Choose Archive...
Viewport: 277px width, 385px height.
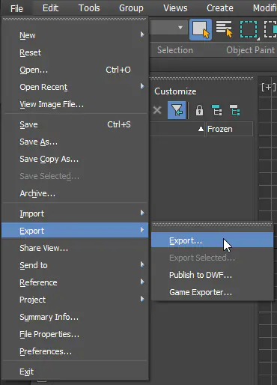(75, 193)
